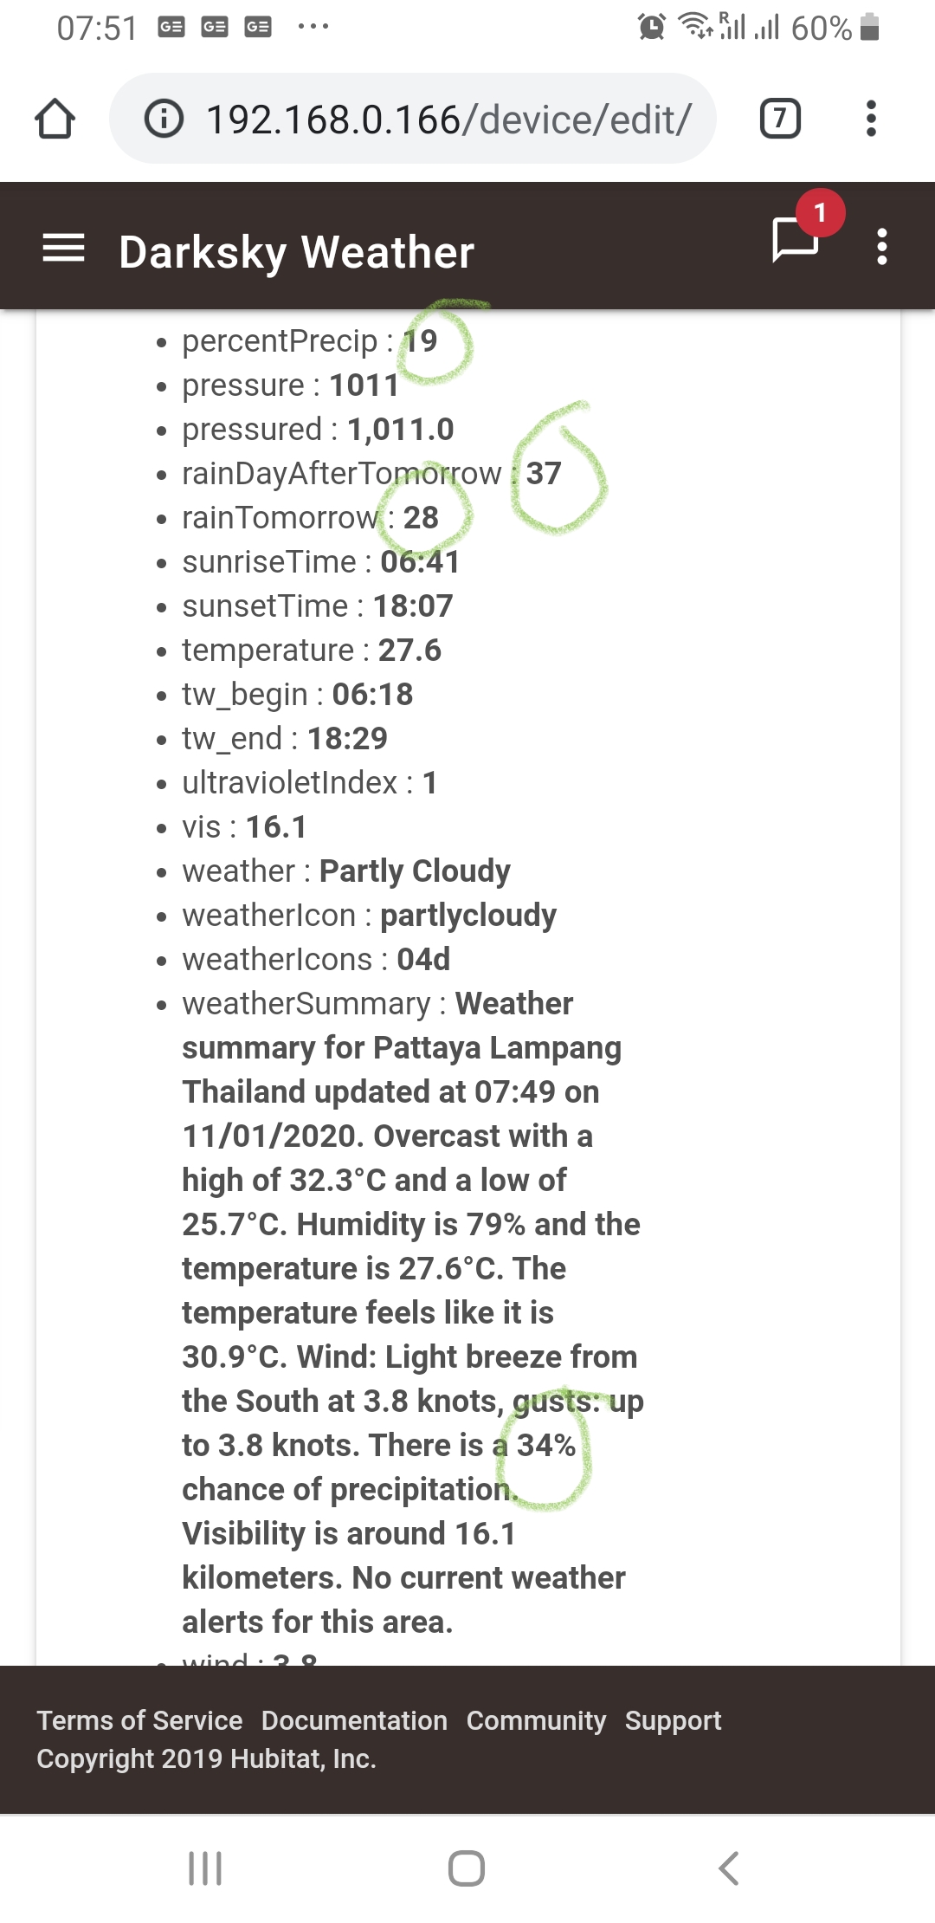The height and width of the screenshot is (1923, 935).
Task: Open the Terms of Service link
Action: coord(139,1720)
